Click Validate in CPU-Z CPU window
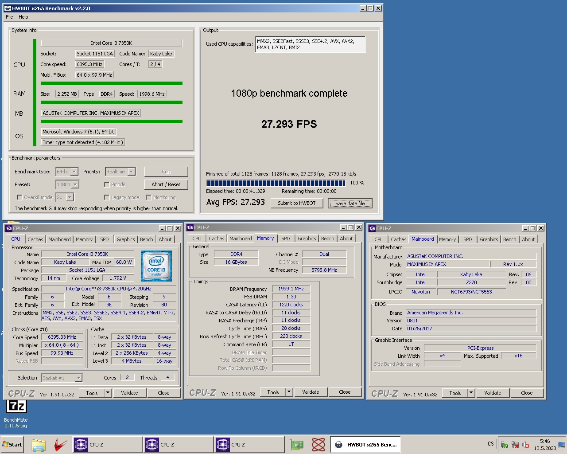 (129, 393)
